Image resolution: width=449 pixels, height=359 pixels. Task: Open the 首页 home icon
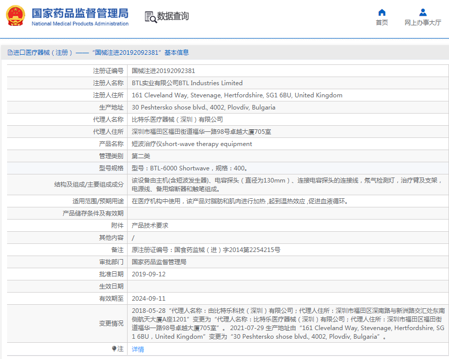[x=382, y=12]
